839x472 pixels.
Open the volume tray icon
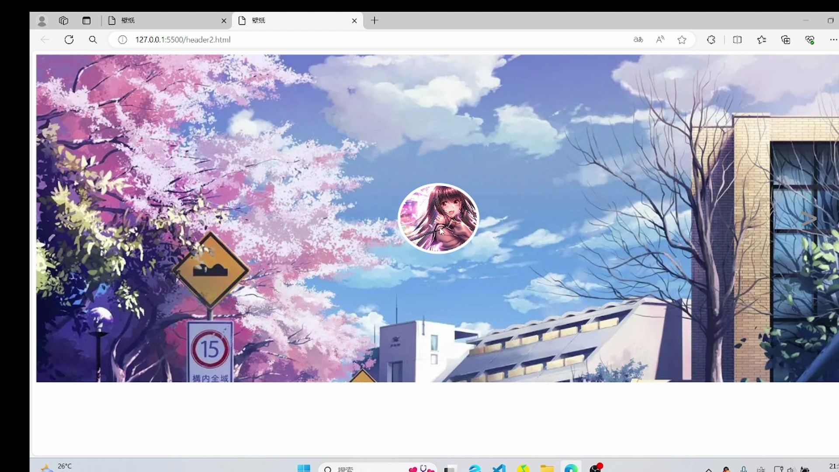791,469
